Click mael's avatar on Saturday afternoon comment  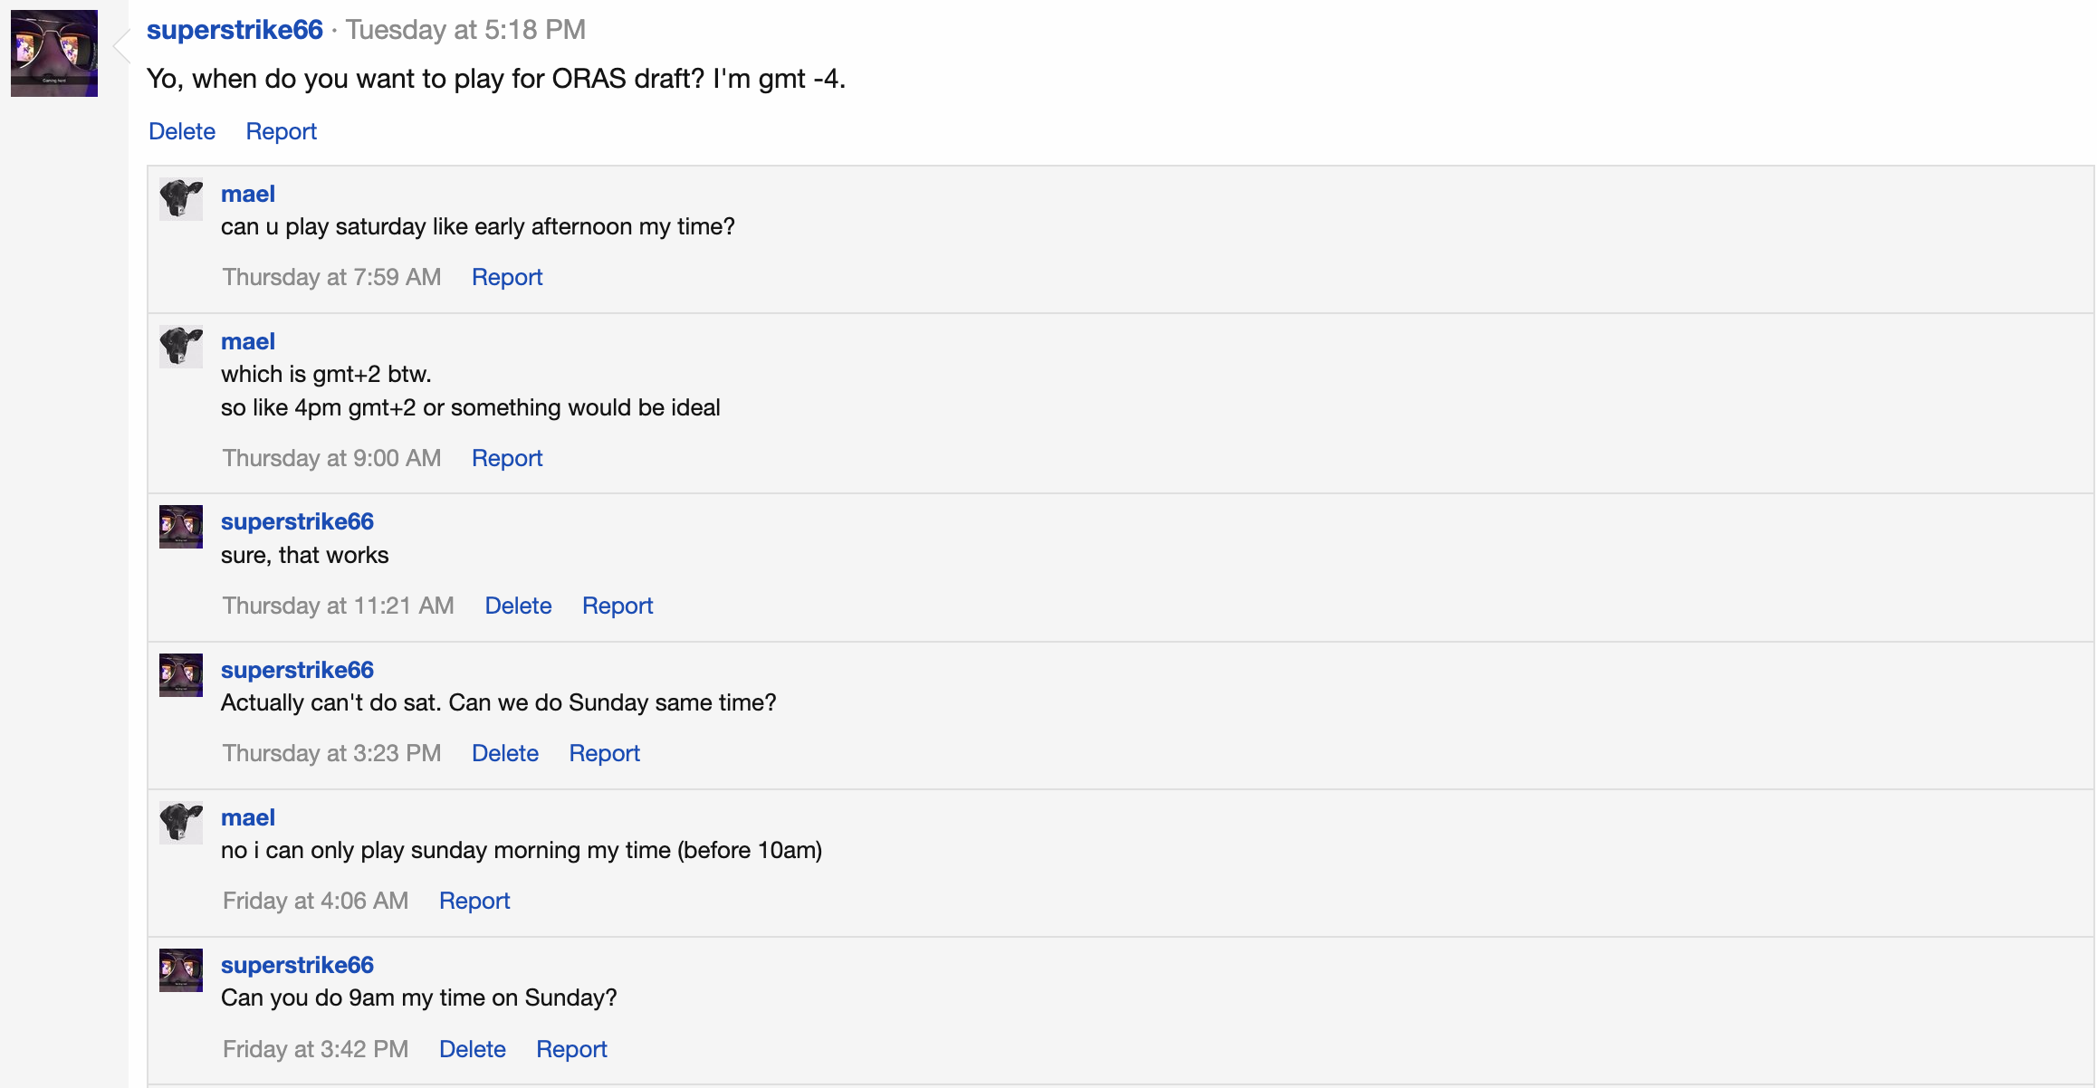pos(181,199)
